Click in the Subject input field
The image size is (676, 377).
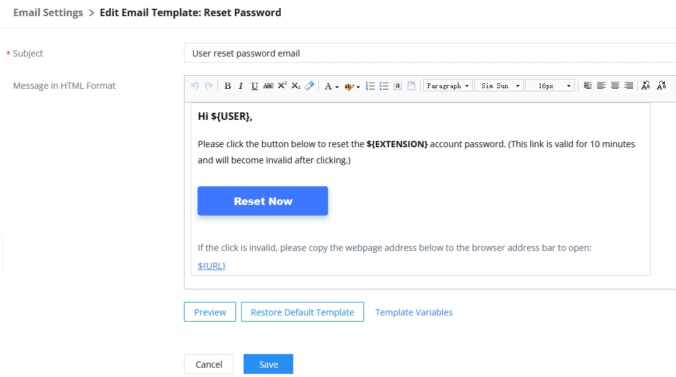tap(430, 53)
